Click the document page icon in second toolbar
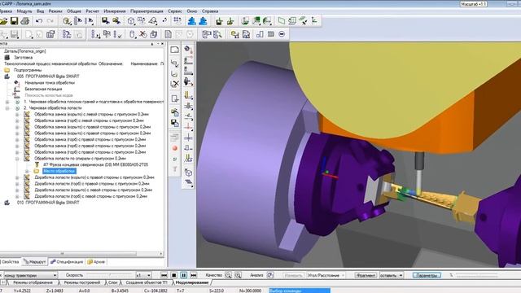 169,34
